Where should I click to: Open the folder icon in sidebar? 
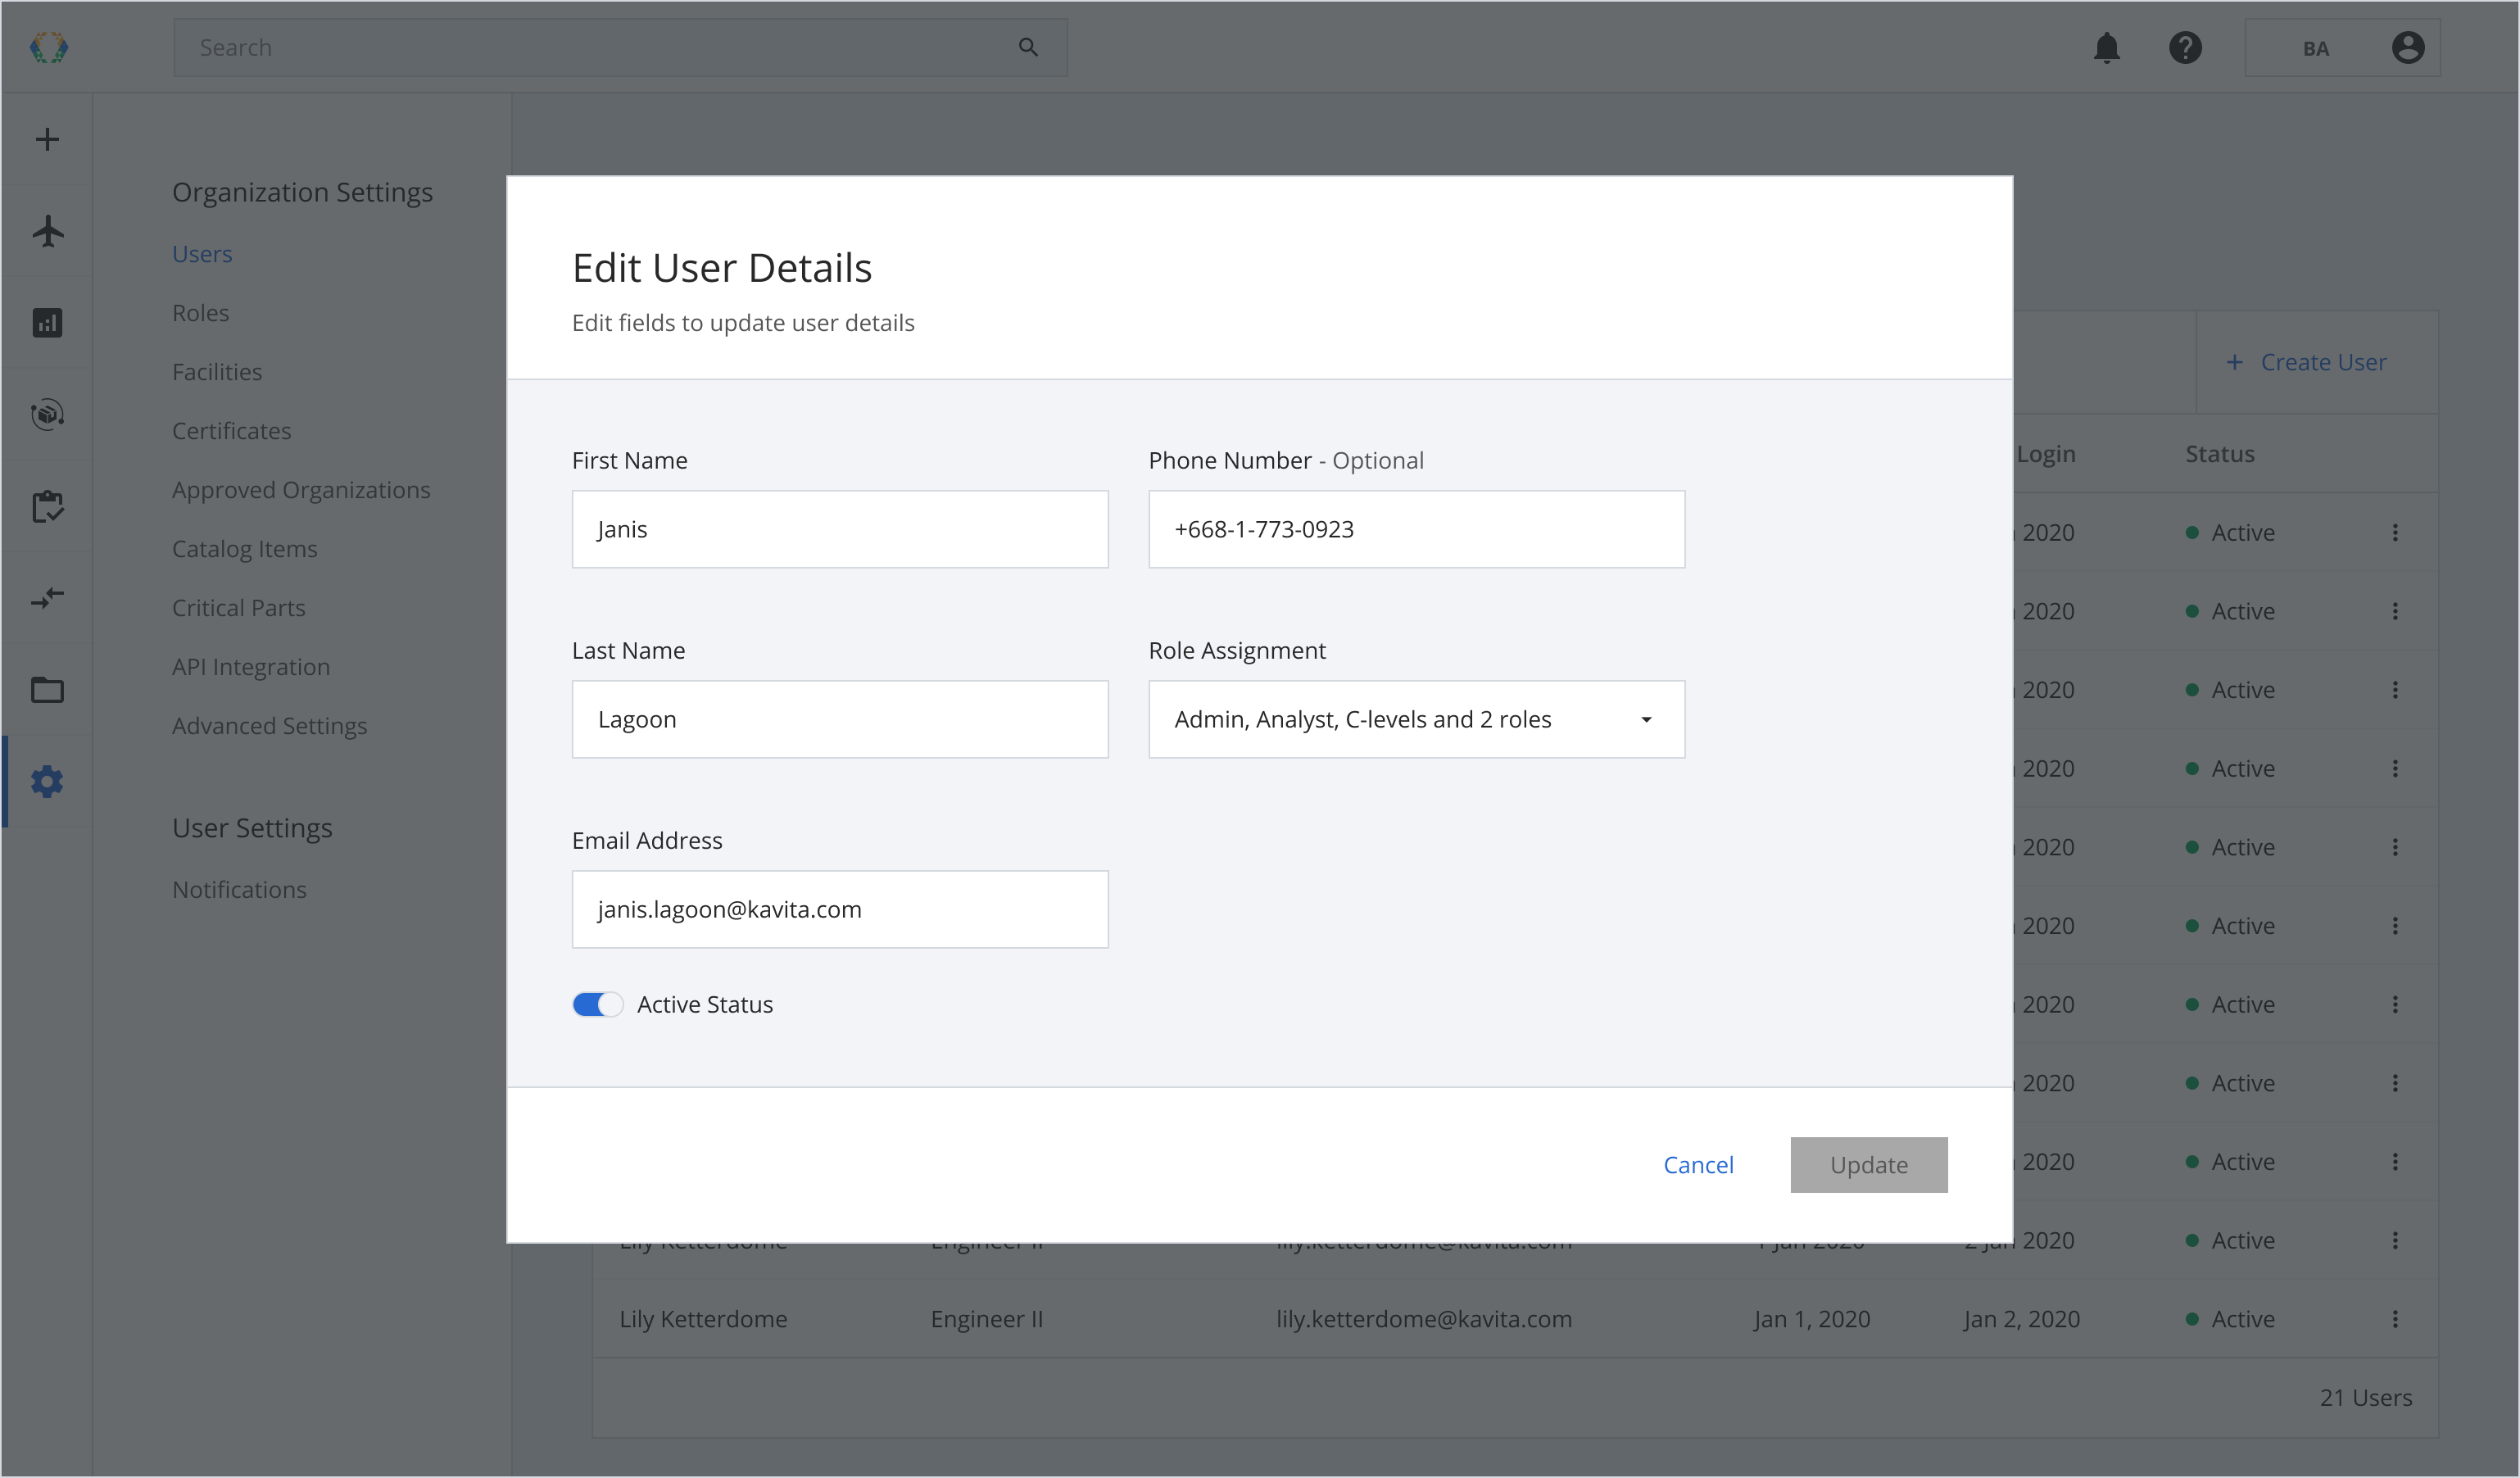pyautogui.click(x=47, y=690)
